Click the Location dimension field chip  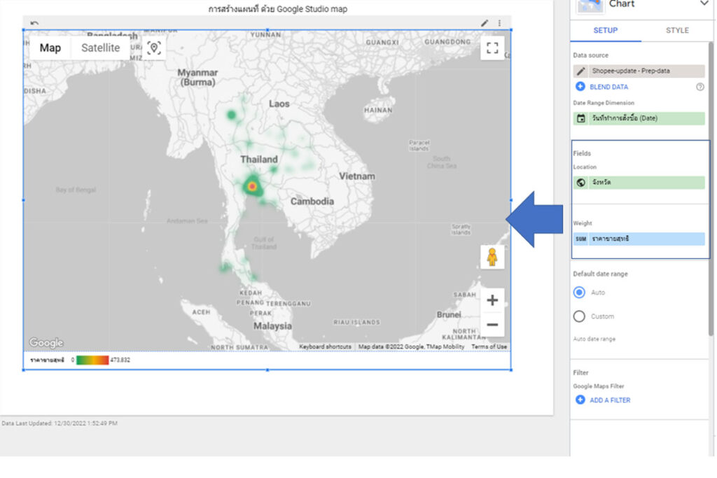point(639,183)
